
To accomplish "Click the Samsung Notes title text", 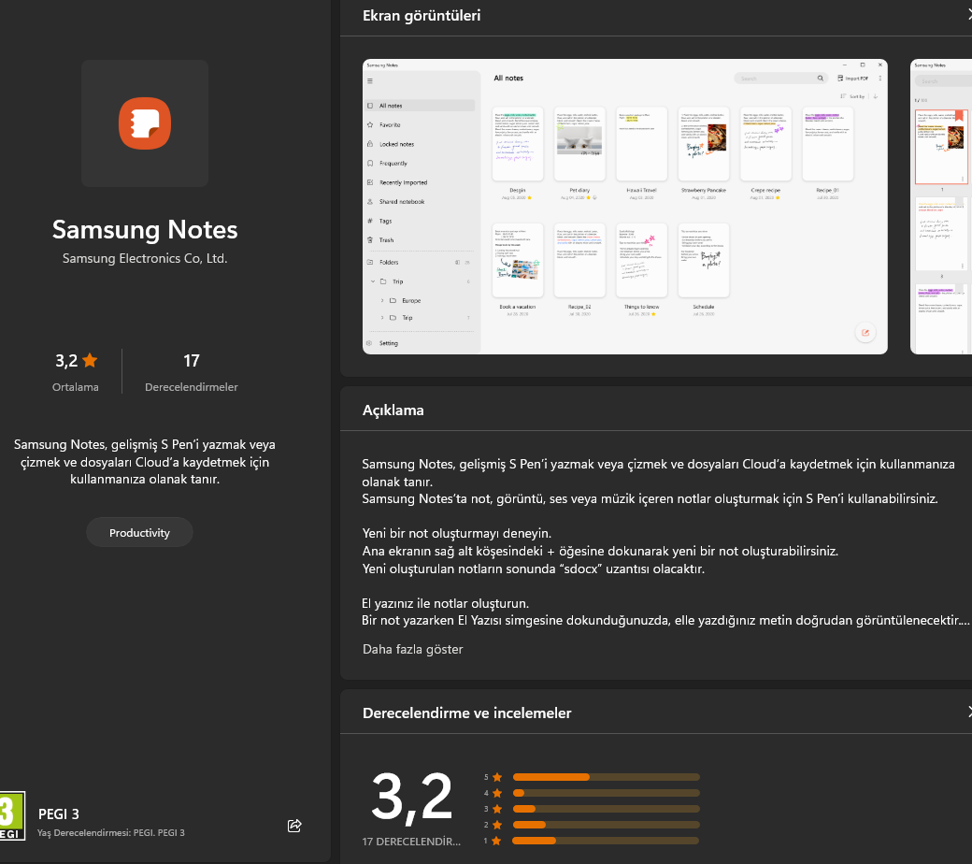I will coord(145,229).
